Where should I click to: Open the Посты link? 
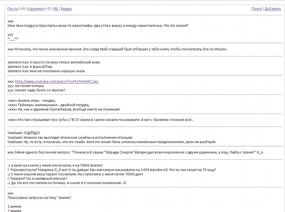12,9
